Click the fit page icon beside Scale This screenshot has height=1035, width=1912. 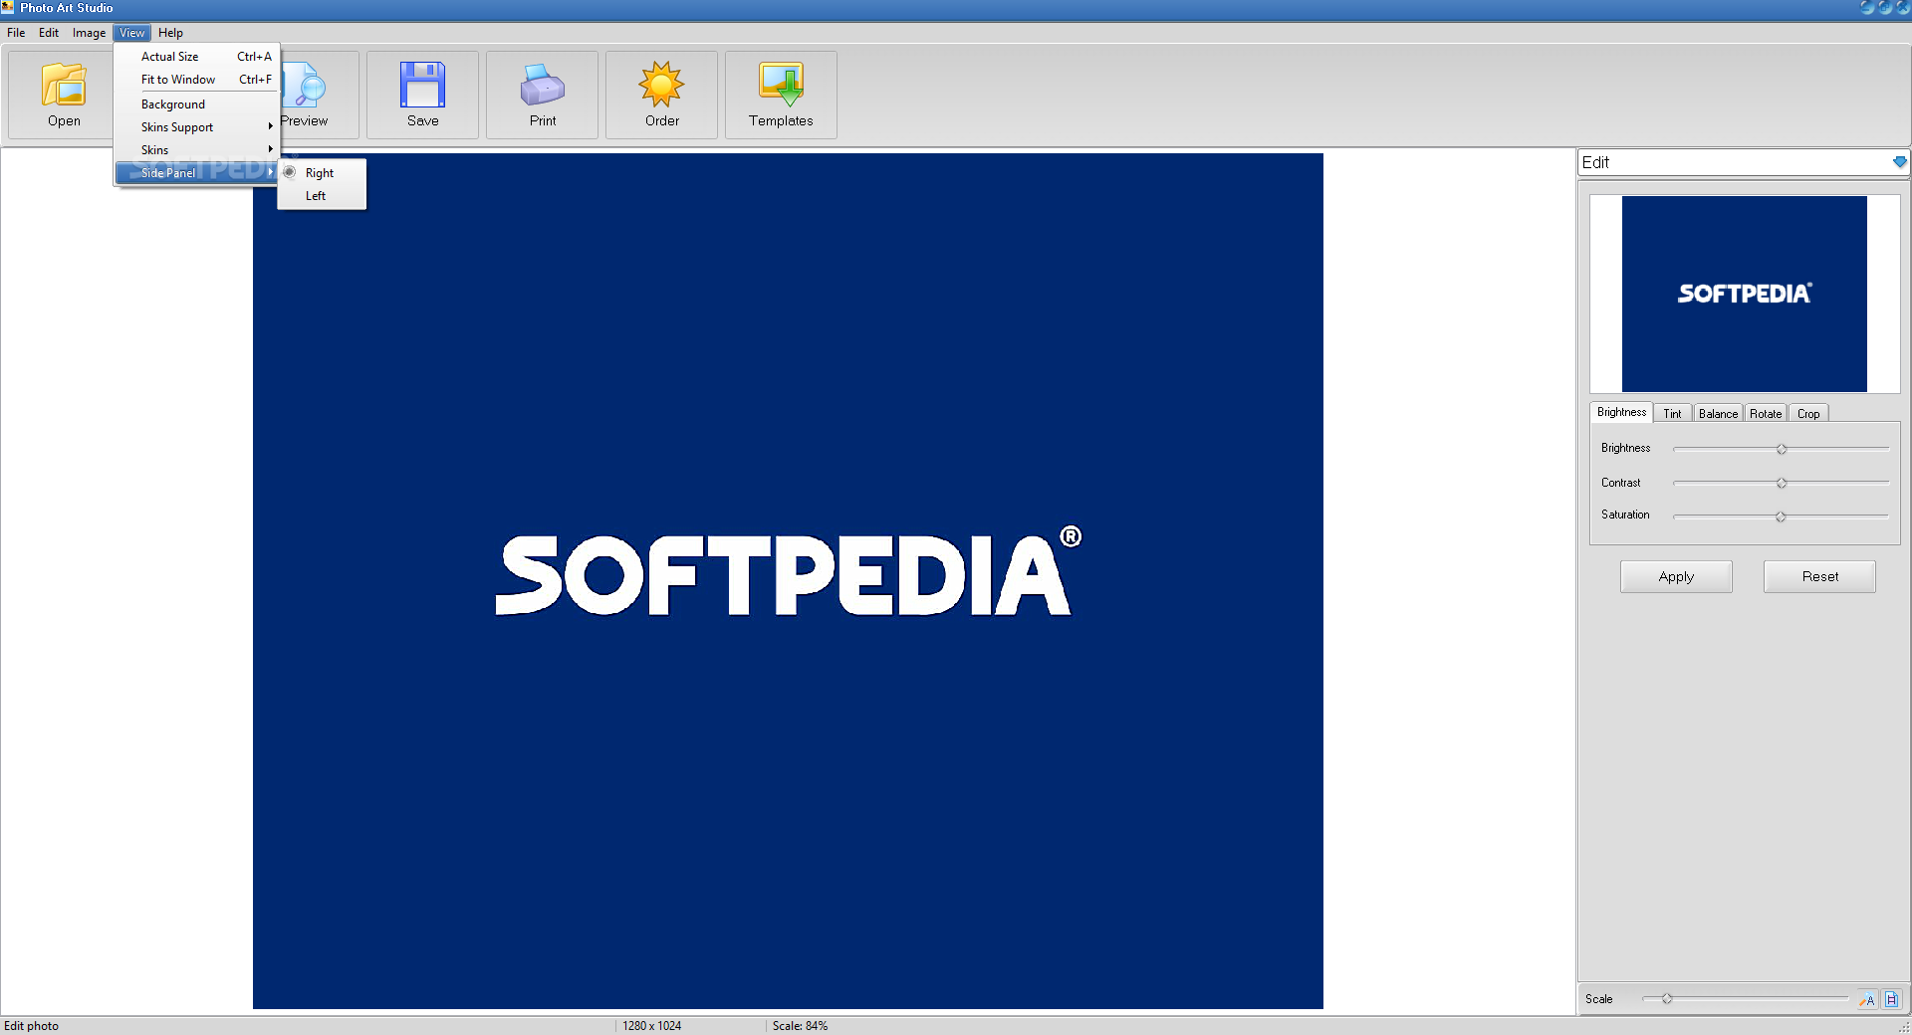tap(1891, 999)
